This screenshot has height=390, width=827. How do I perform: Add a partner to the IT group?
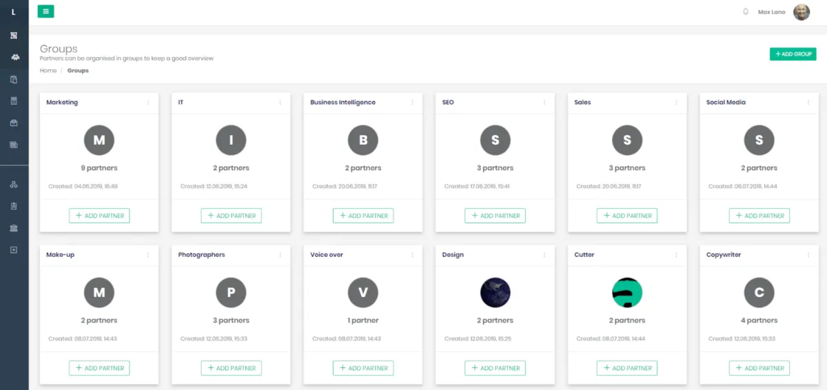click(x=231, y=216)
